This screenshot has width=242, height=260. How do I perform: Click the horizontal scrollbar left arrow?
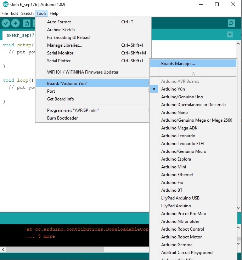(x=3, y=249)
